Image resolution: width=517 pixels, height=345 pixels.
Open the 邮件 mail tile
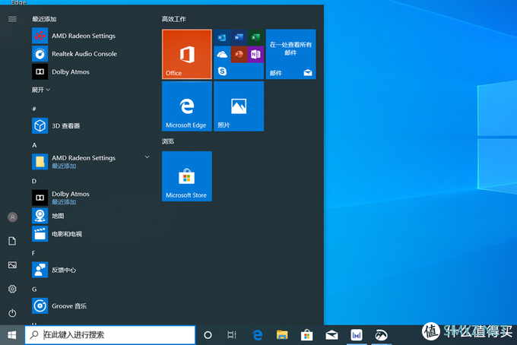click(290, 54)
